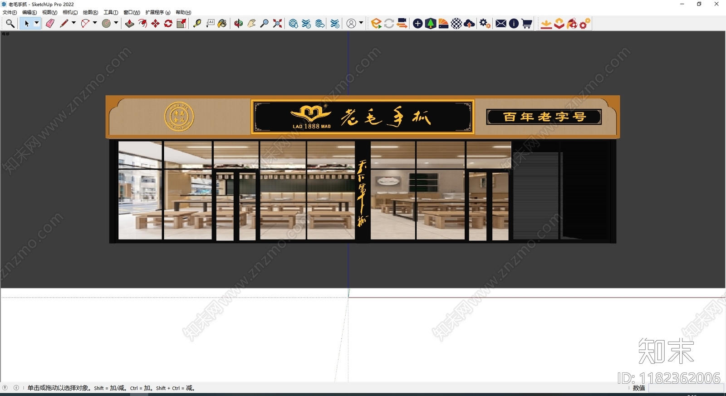The image size is (726, 396).
Task: Click the checkered sphere material icon
Action: click(456, 24)
